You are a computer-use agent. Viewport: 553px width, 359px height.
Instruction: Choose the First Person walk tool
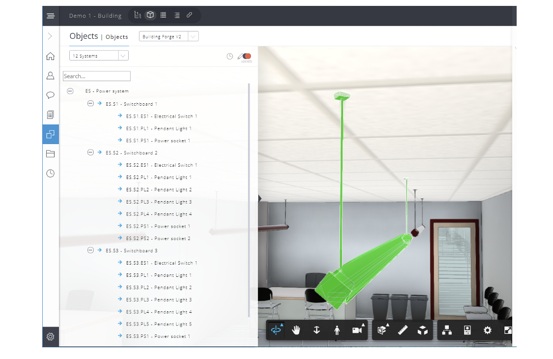pyautogui.click(x=336, y=330)
